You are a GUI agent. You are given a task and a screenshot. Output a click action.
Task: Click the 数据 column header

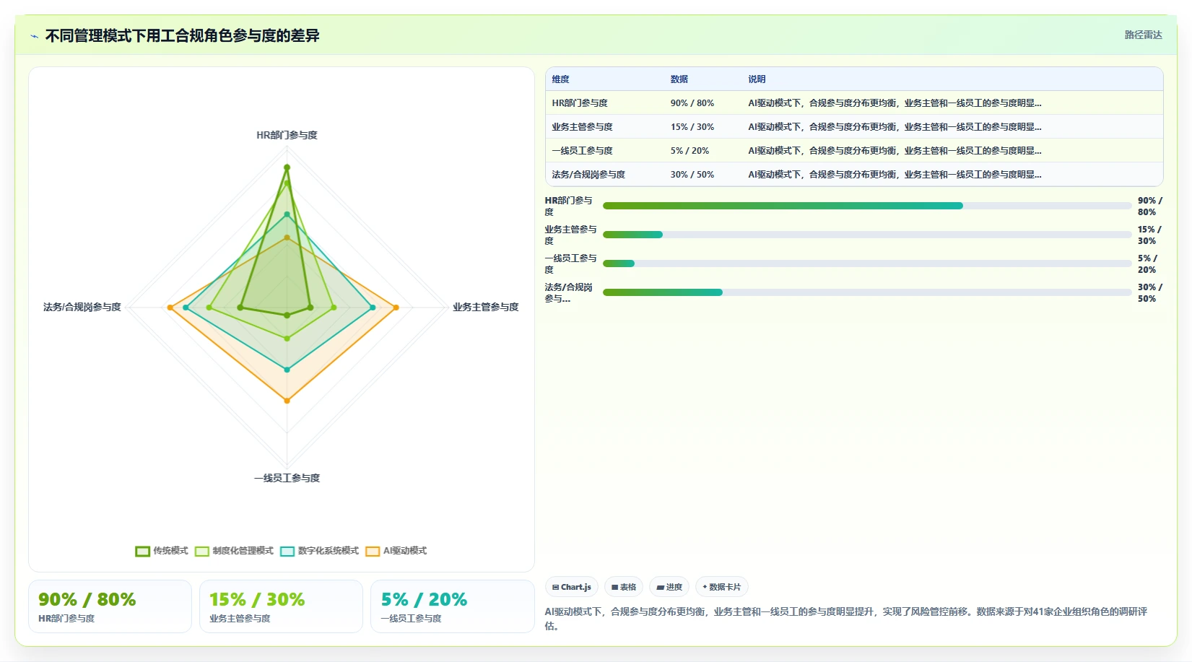tap(679, 79)
